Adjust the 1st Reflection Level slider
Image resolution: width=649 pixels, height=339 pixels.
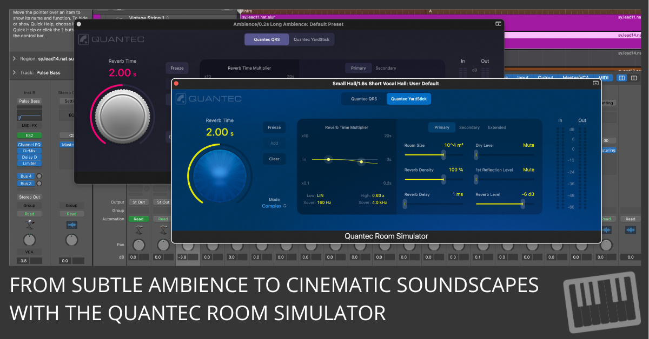[505, 179]
